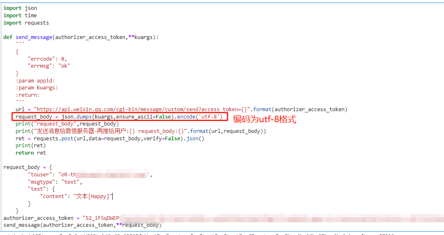Click the authorizer_access_token assignment line
The image size is (444, 235).
(x=224, y=218)
